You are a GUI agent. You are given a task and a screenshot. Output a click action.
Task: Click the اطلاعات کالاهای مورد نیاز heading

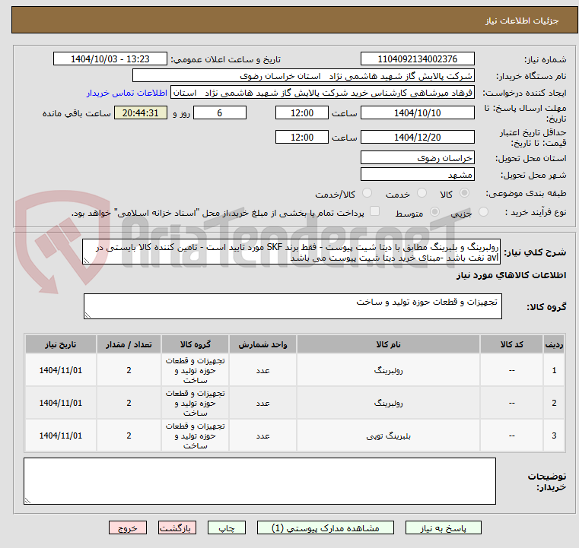511,275
